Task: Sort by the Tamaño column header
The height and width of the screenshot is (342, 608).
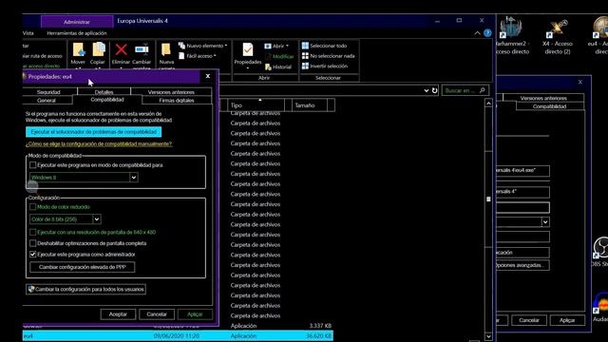Action: (310, 105)
